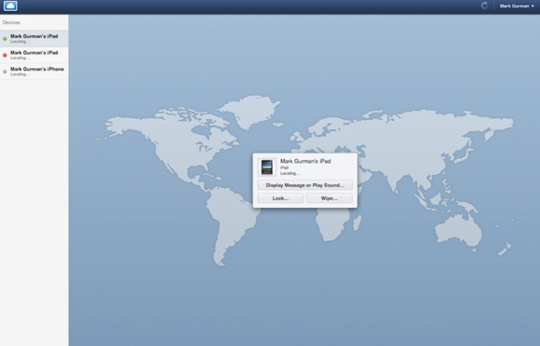
Task: Click the red status dot for second iPad
Action: 5,55
